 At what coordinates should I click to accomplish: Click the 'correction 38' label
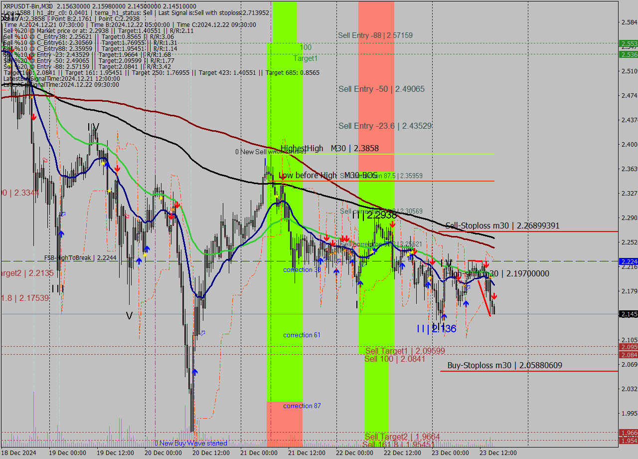[x=302, y=270]
